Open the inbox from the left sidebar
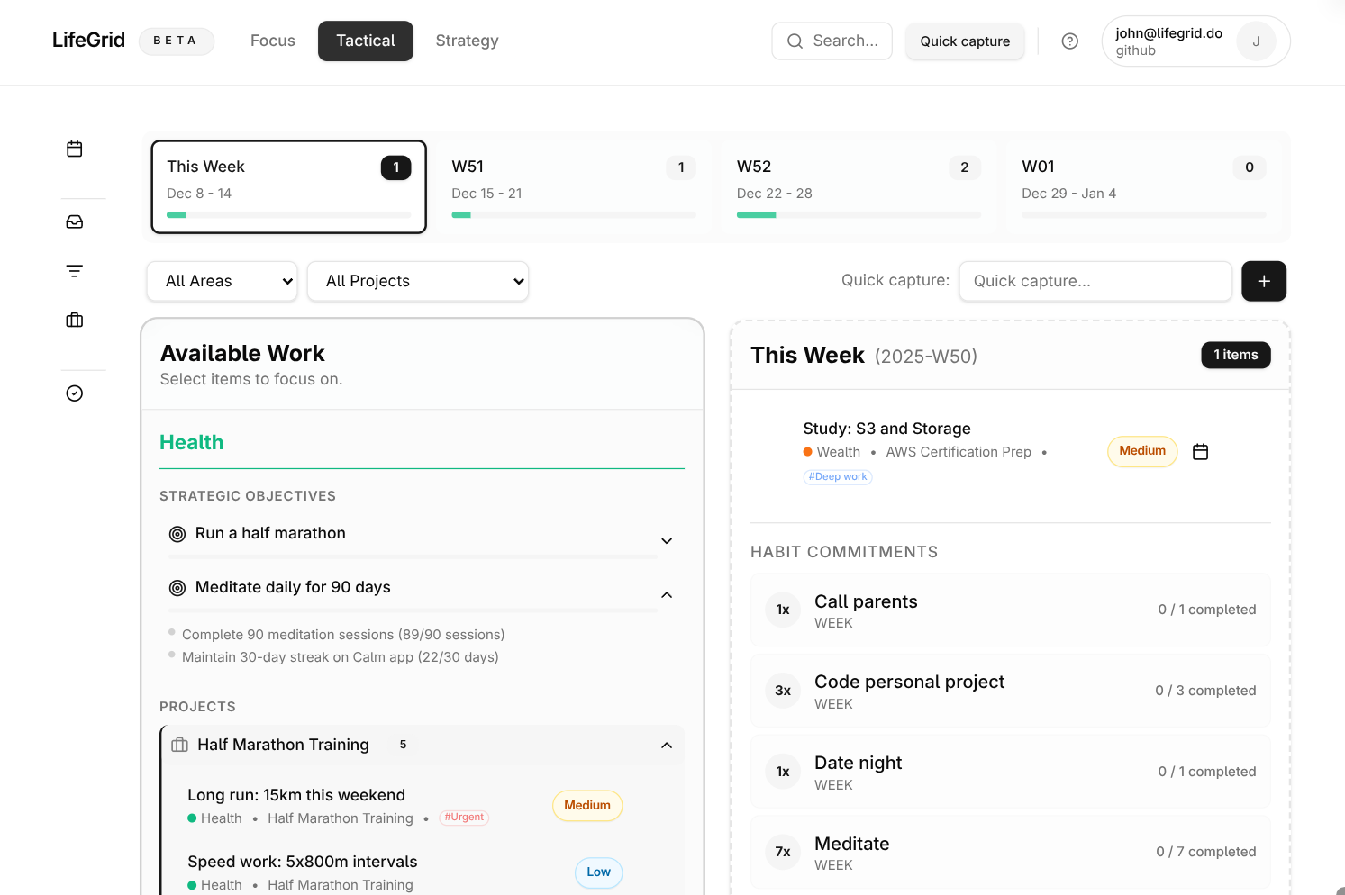Image resolution: width=1345 pixels, height=895 pixels. coord(75,221)
